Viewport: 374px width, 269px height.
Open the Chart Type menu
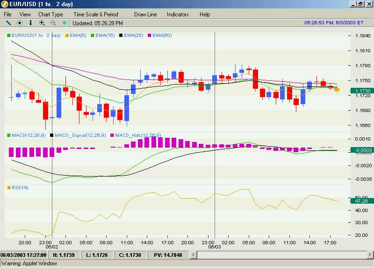coord(50,14)
